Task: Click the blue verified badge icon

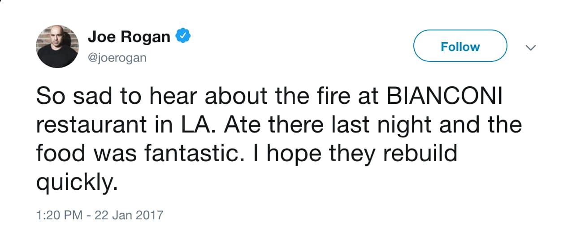Action: point(183,37)
